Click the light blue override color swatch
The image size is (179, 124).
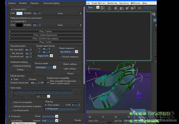(19, 13)
